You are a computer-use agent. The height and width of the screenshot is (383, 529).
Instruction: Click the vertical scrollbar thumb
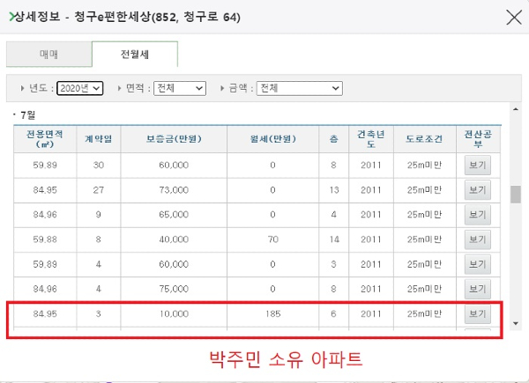(x=516, y=194)
